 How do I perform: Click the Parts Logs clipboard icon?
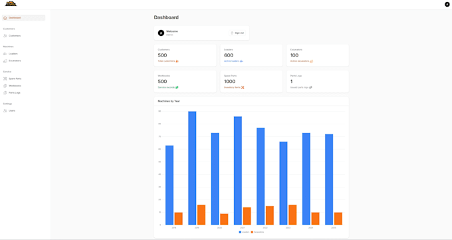(x=5, y=93)
